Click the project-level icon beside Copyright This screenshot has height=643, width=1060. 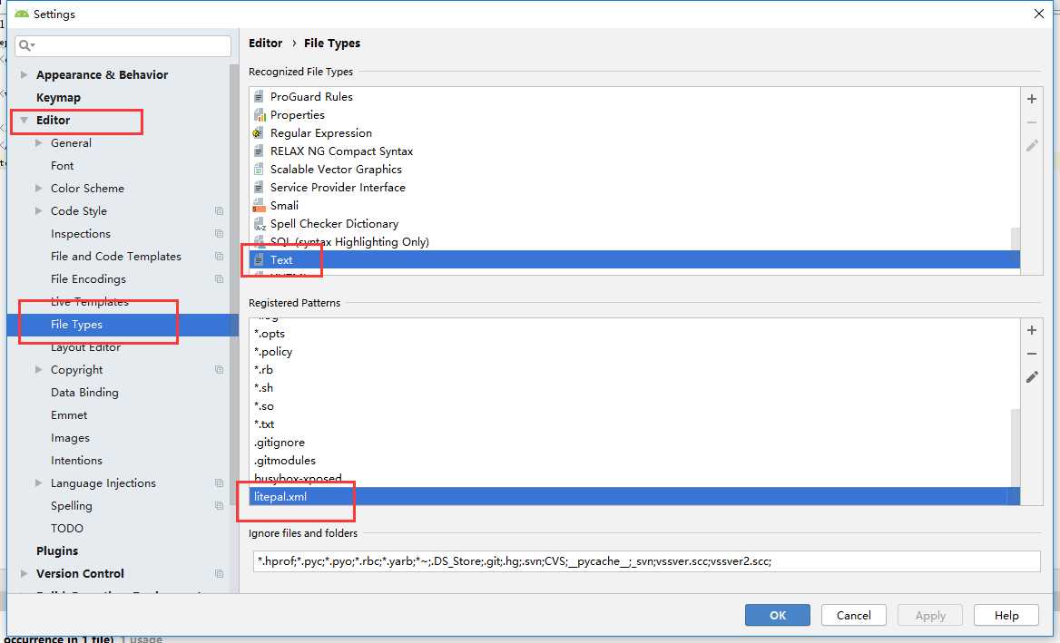(x=219, y=369)
